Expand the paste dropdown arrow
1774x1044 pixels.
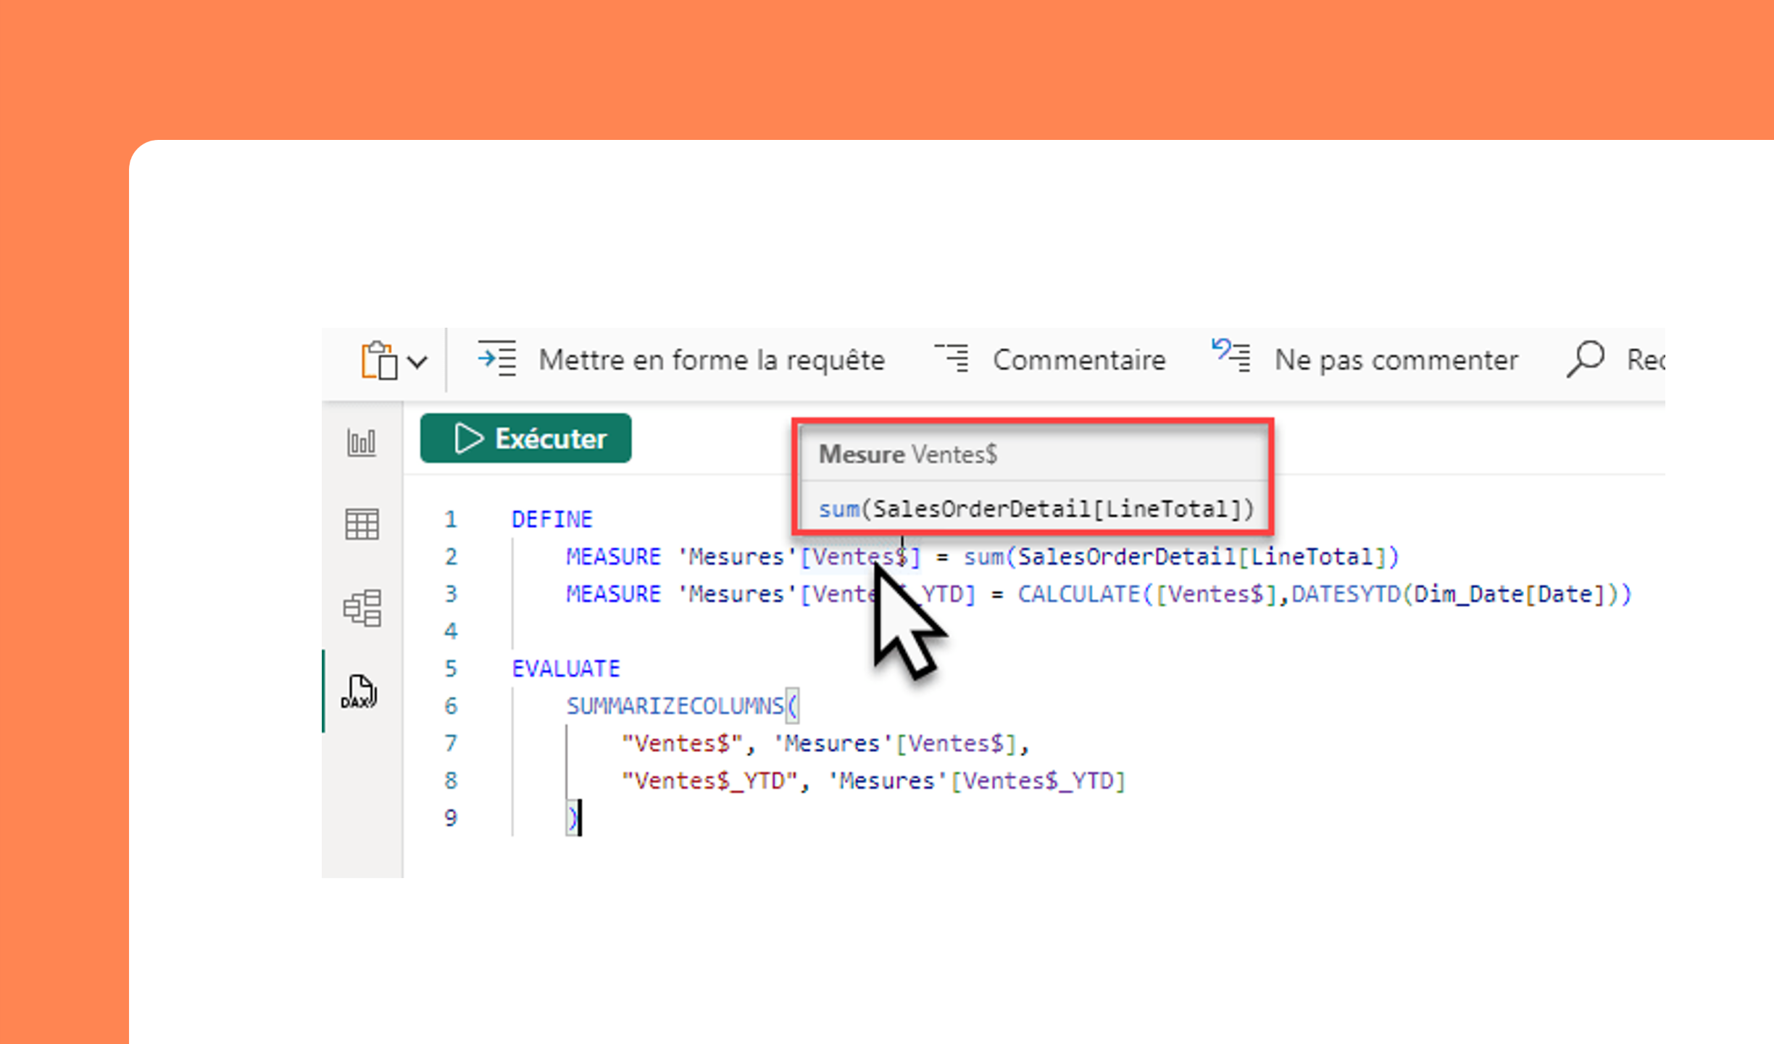417,361
